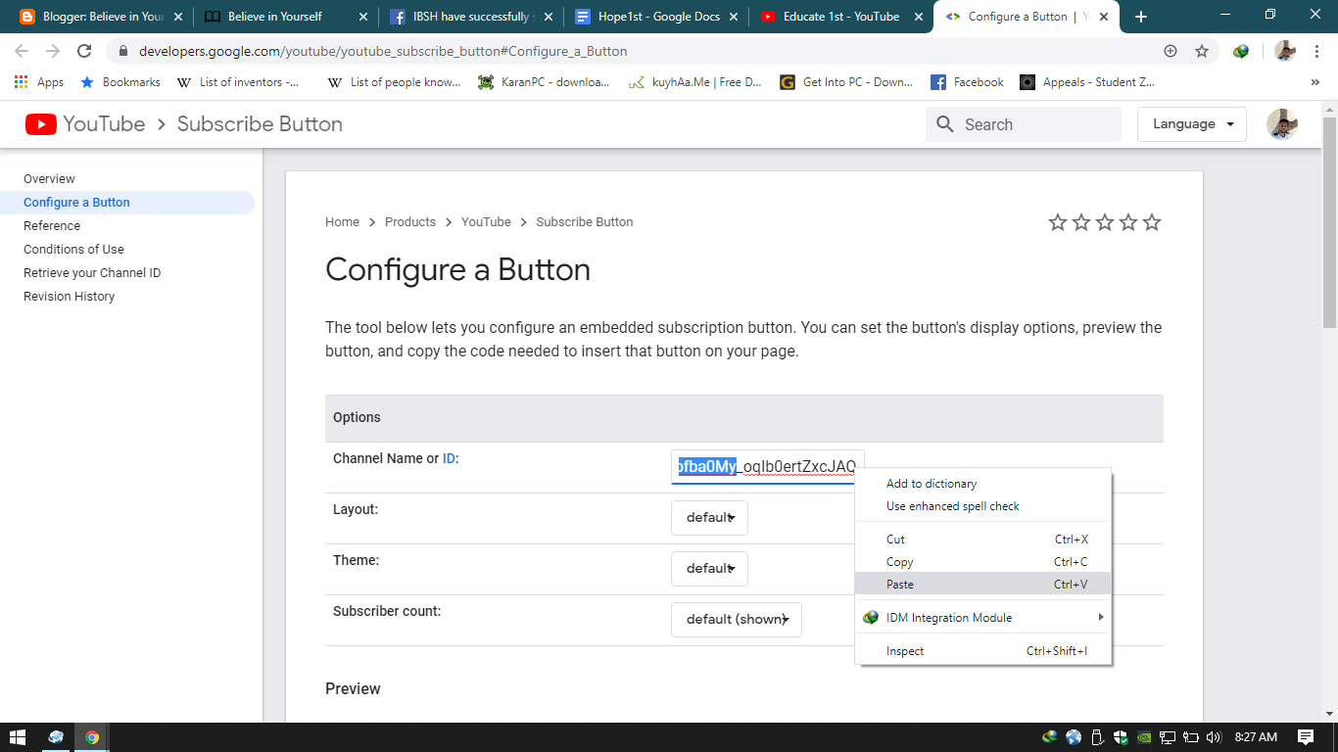
Task: Open the 'List of inventors' Wikipedia bookmark
Action: tap(238, 82)
